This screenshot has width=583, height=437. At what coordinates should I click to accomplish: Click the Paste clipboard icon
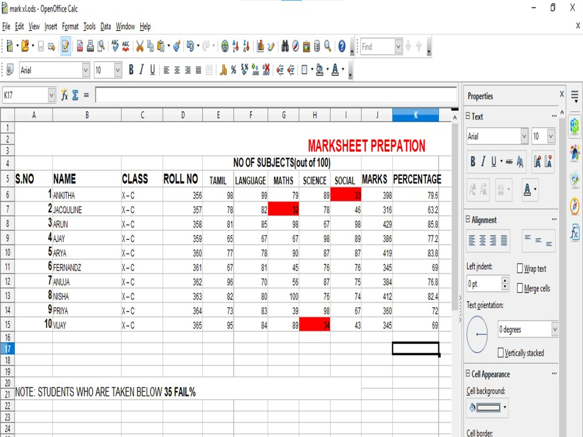tap(161, 47)
